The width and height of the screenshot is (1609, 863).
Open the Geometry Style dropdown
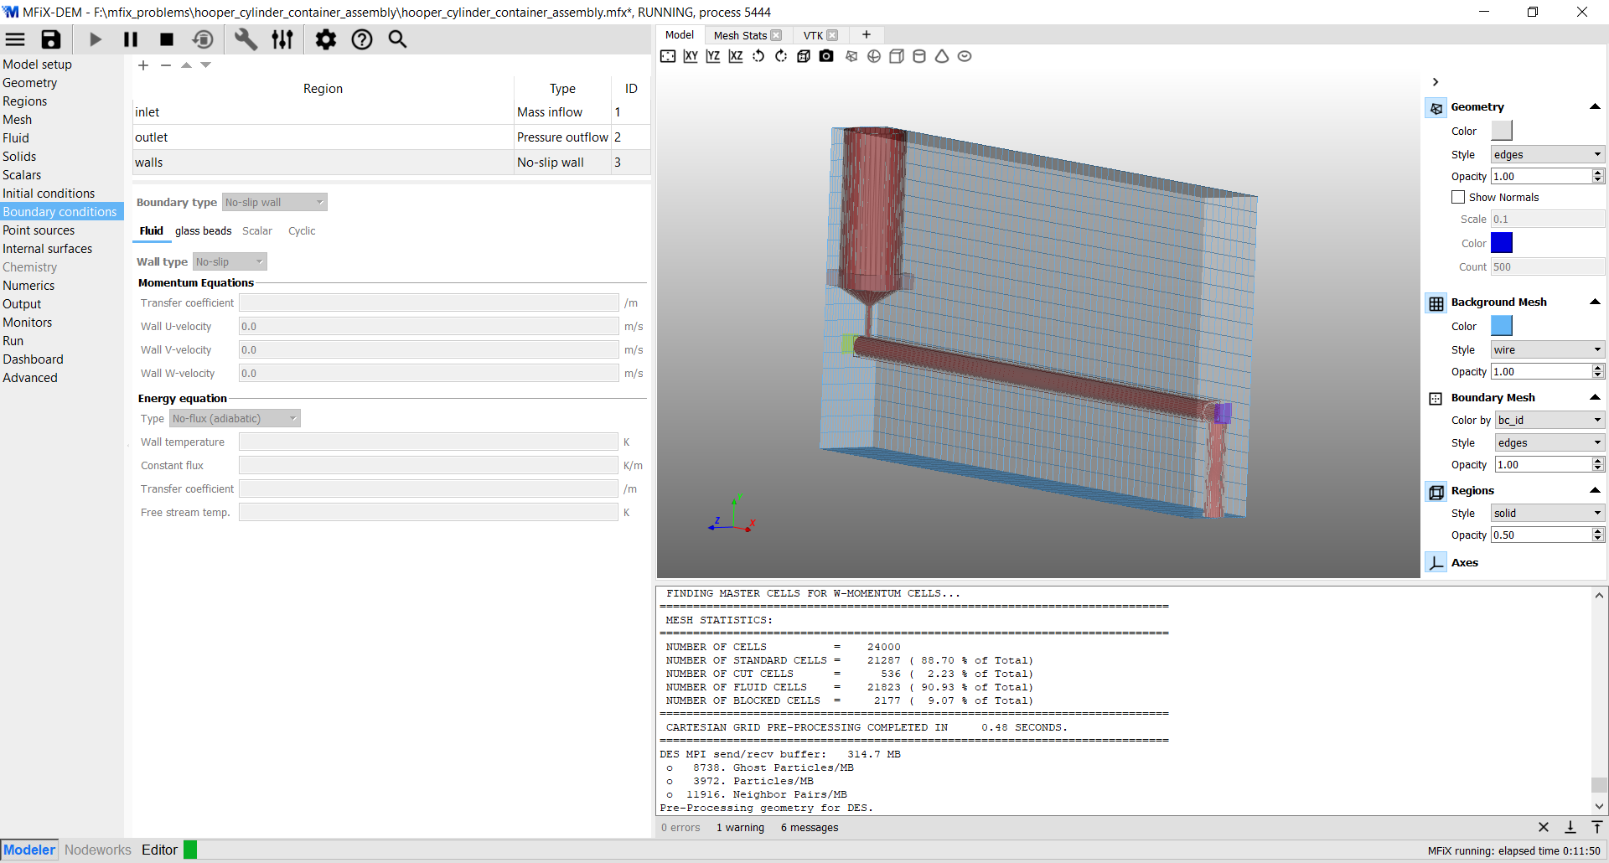click(x=1547, y=155)
